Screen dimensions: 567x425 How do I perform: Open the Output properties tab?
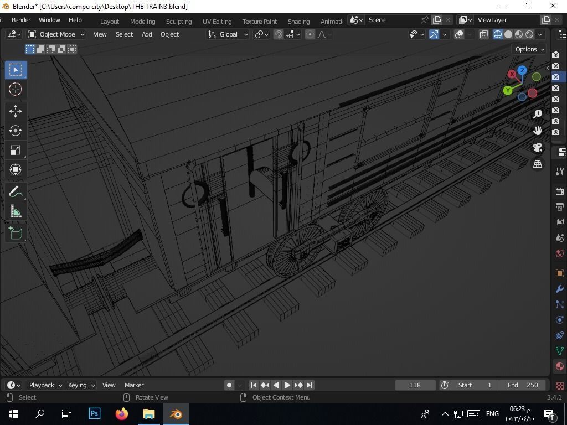[x=559, y=207]
